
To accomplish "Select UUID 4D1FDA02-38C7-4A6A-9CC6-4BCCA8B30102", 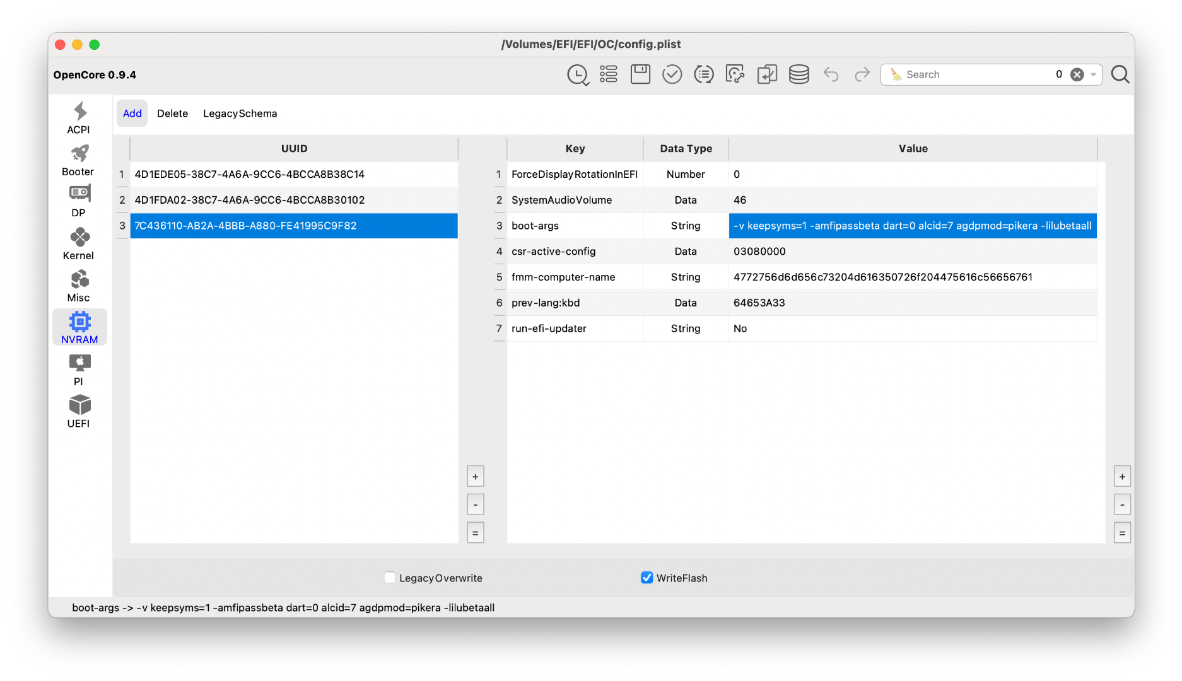I will [x=294, y=200].
